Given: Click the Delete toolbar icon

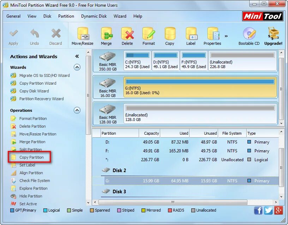Looking at the screenshot, I should point(127,34).
